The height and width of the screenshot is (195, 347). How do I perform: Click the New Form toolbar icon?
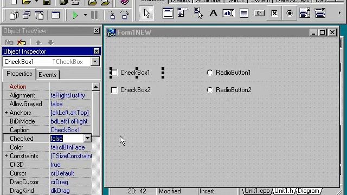pos(55,15)
